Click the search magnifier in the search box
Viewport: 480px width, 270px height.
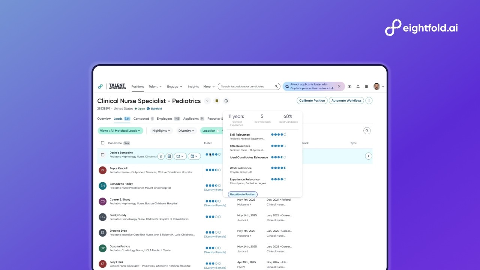pyautogui.click(x=276, y=87)
